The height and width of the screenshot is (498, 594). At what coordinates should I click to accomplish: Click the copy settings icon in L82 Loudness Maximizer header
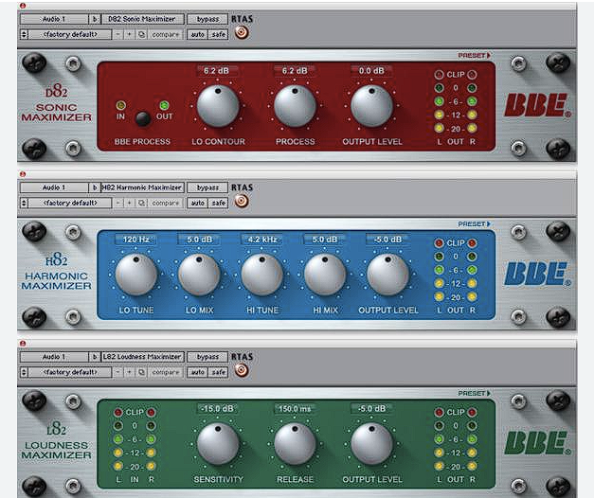(x=141, y=372)
